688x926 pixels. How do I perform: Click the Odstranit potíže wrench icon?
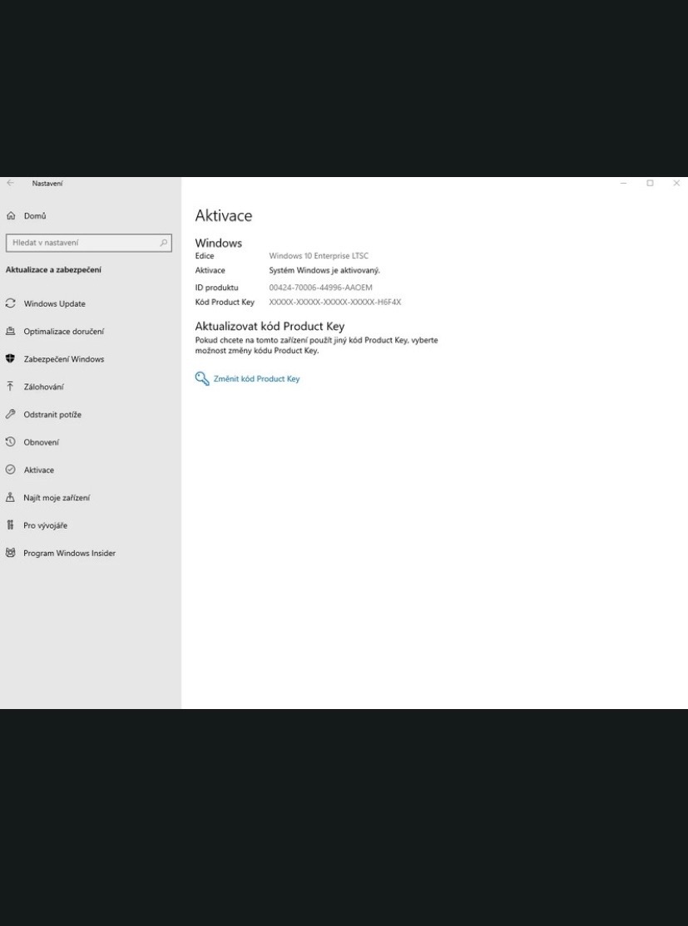coord(11,414)
